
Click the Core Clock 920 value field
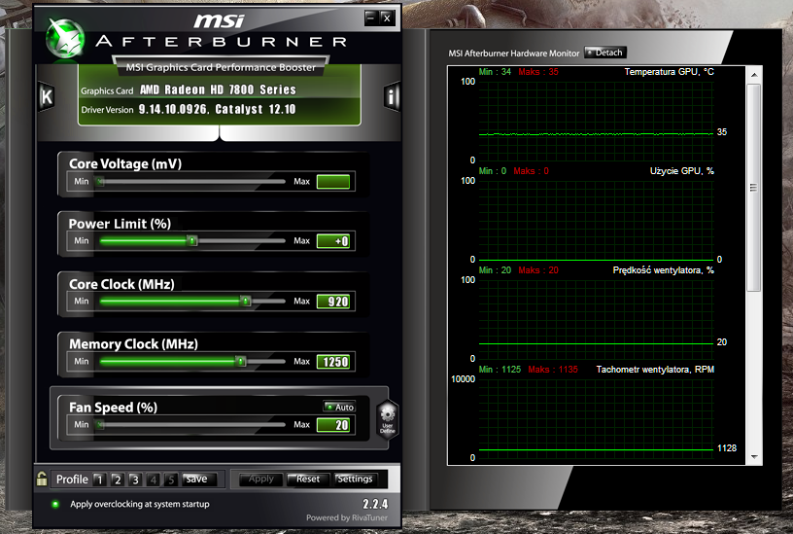click(x=333, y=302)
